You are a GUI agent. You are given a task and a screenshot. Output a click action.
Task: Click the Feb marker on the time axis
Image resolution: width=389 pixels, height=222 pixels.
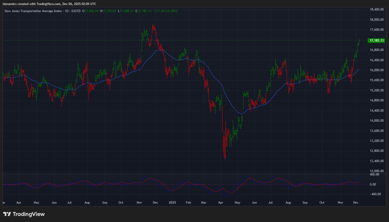coord(188,203)
